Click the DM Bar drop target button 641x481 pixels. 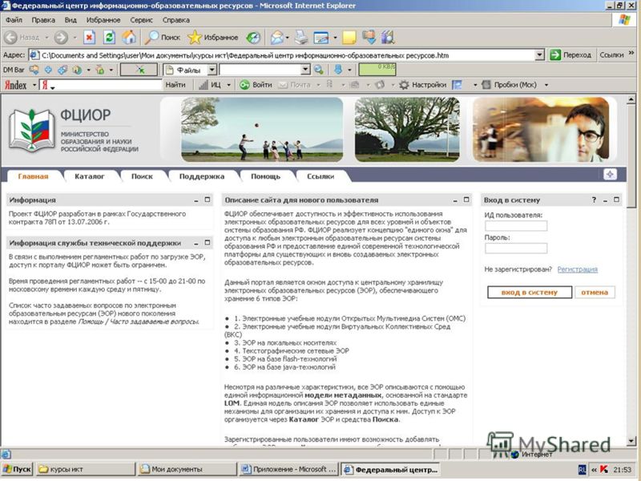(139, 70)
